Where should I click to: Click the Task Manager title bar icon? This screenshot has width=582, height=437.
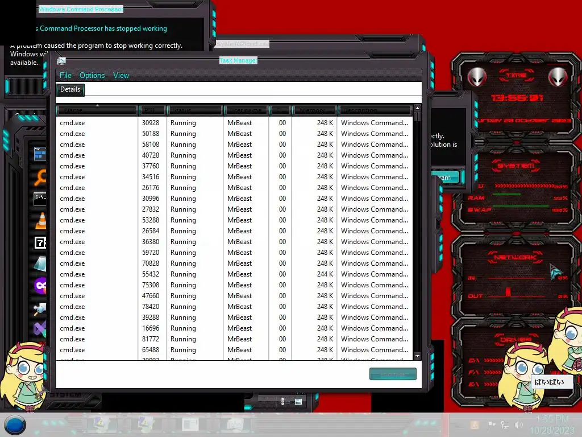click(x=61, y=60)
